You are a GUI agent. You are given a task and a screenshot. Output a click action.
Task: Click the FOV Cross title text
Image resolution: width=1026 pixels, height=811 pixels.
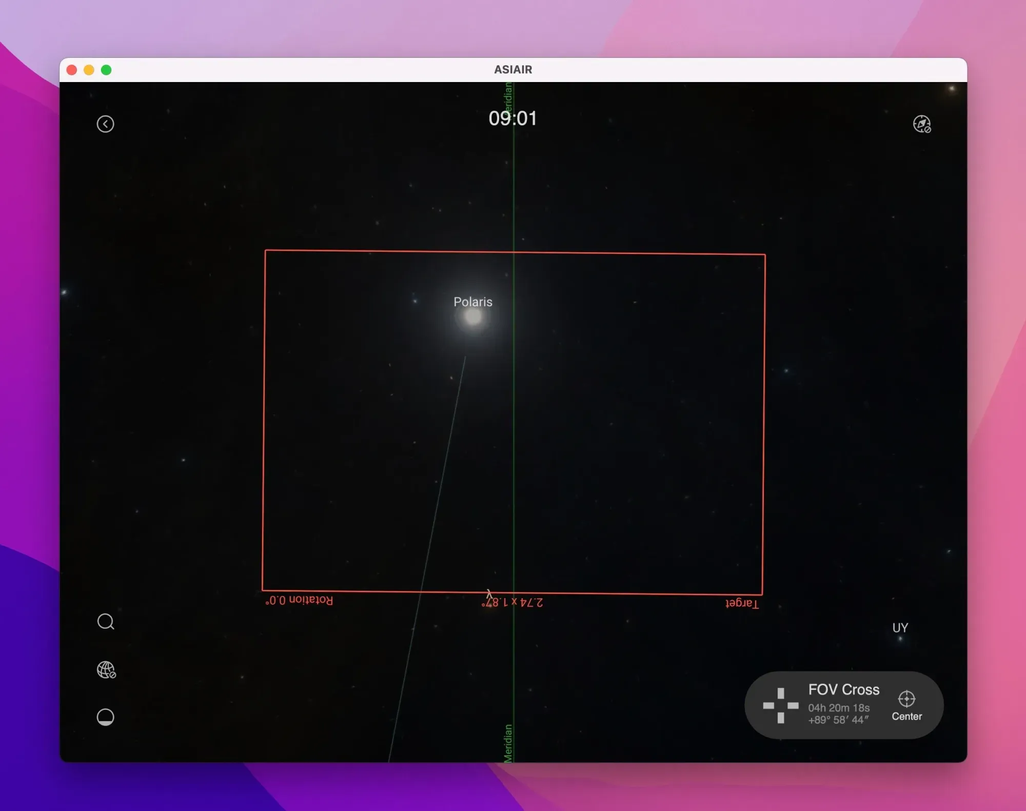click(843, 689)
